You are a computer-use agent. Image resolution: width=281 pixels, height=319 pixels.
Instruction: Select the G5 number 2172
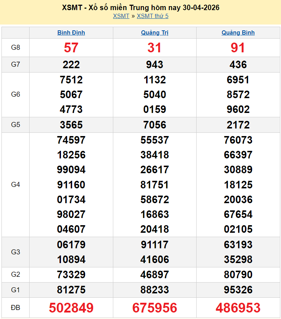pos(238,125)
